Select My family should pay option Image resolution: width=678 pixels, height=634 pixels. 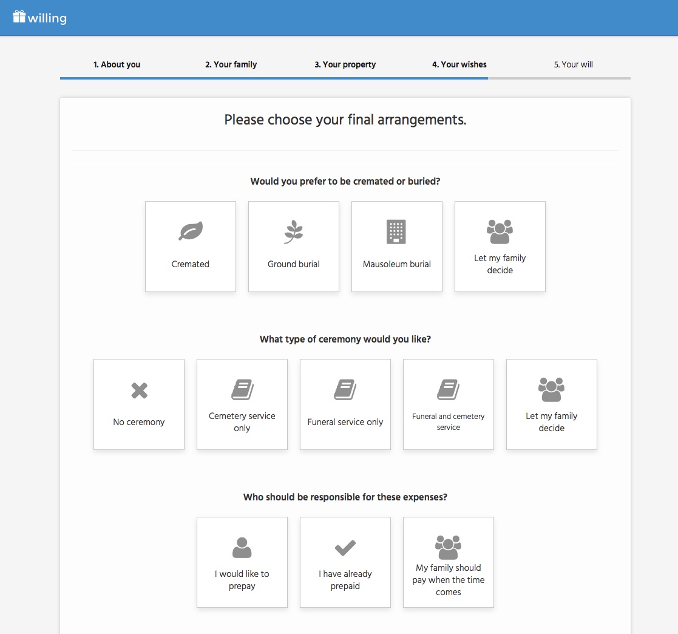(x=449, y=562)
